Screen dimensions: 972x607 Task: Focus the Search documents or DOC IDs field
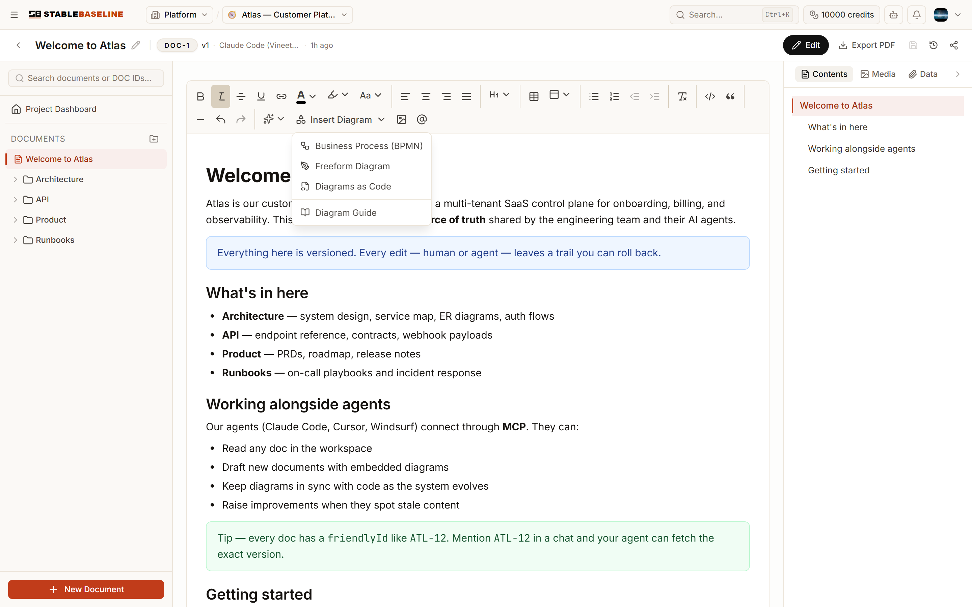[x=86, y=78]
